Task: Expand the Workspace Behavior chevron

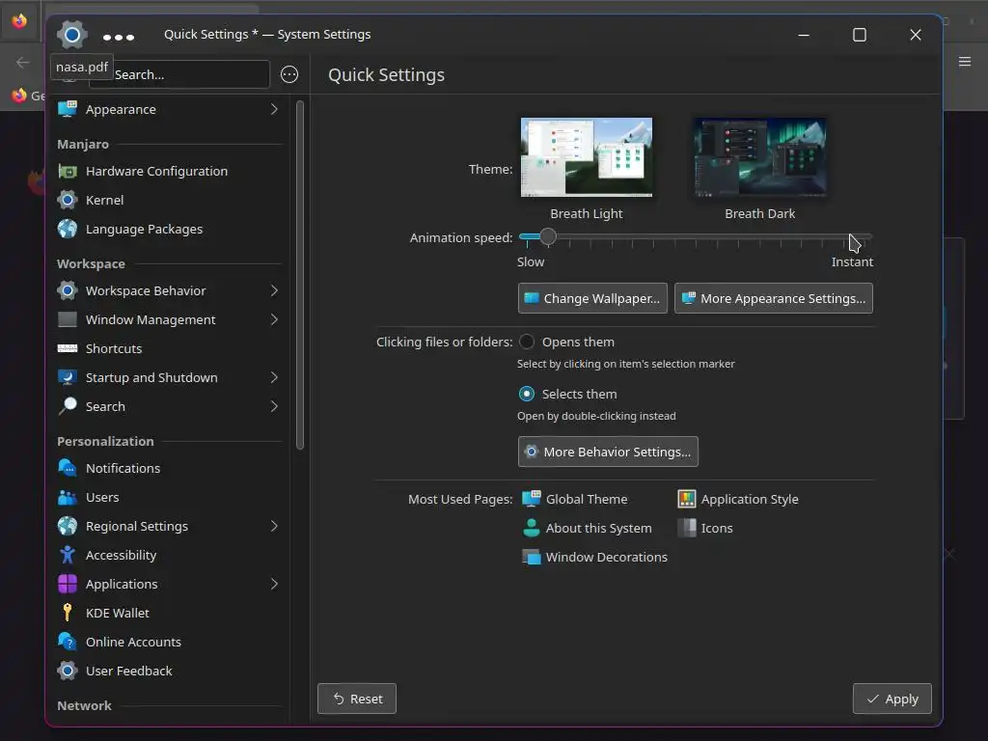Action: (x=274, y=290)
